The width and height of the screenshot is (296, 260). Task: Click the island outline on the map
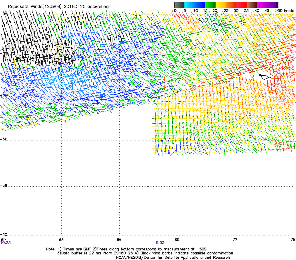point(264,77)
